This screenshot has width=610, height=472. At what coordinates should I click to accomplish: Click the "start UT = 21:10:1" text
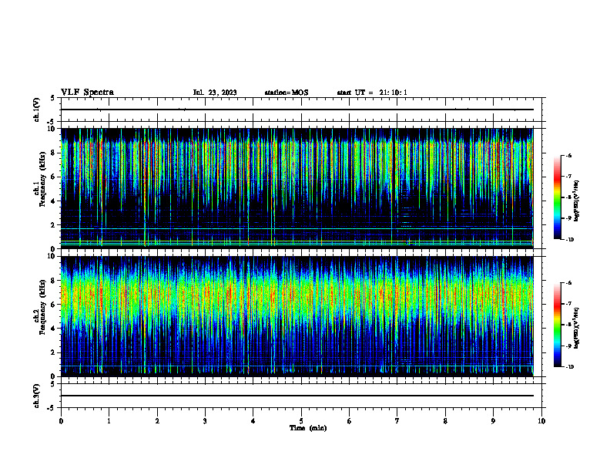(372, 93)
